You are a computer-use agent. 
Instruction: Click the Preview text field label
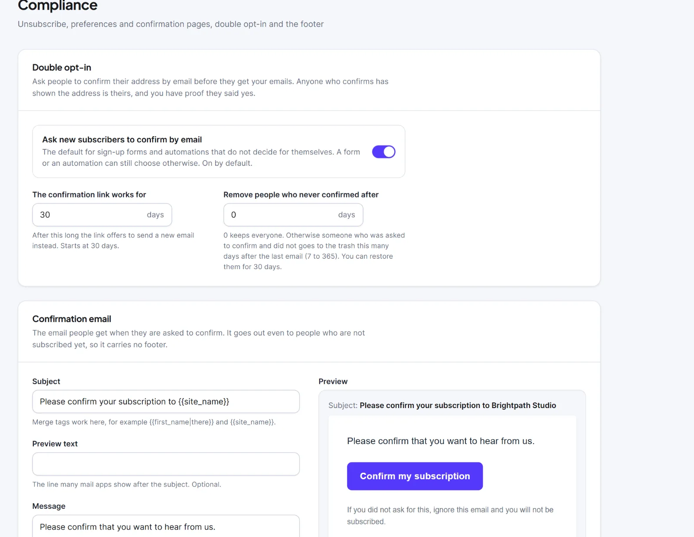[55, 444]
